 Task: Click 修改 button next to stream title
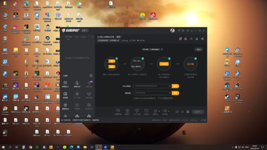coord(118,37)
